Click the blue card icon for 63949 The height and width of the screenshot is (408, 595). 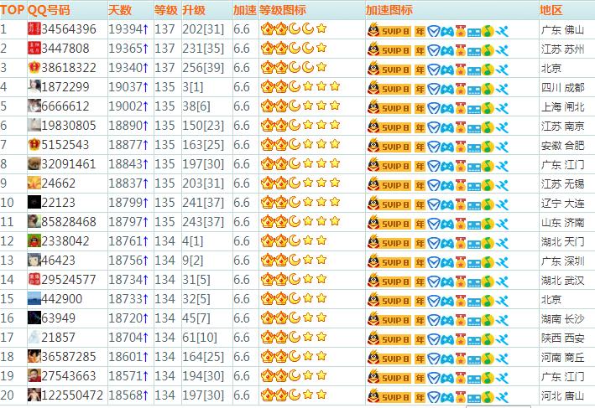(474, 321)
